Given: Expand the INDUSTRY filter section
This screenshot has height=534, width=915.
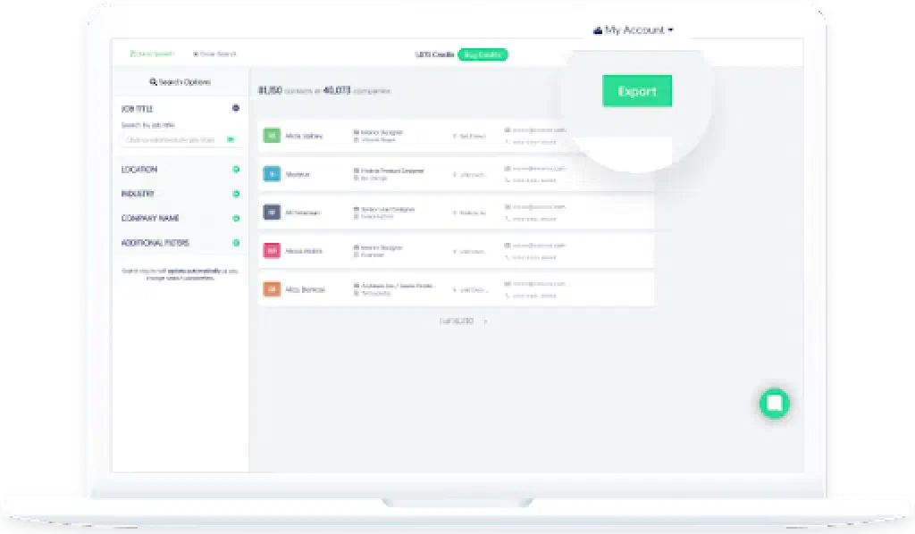Looking at the screenshot, I should click(179, 194).
